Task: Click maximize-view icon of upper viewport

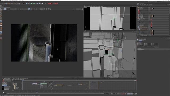Action: [136, 6]
